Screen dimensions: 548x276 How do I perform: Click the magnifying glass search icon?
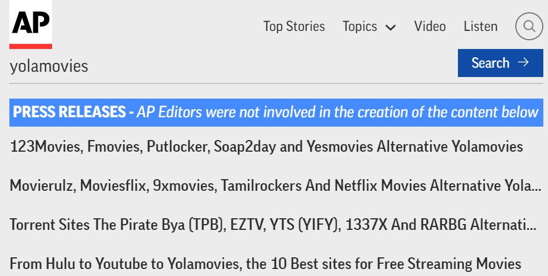529,26
